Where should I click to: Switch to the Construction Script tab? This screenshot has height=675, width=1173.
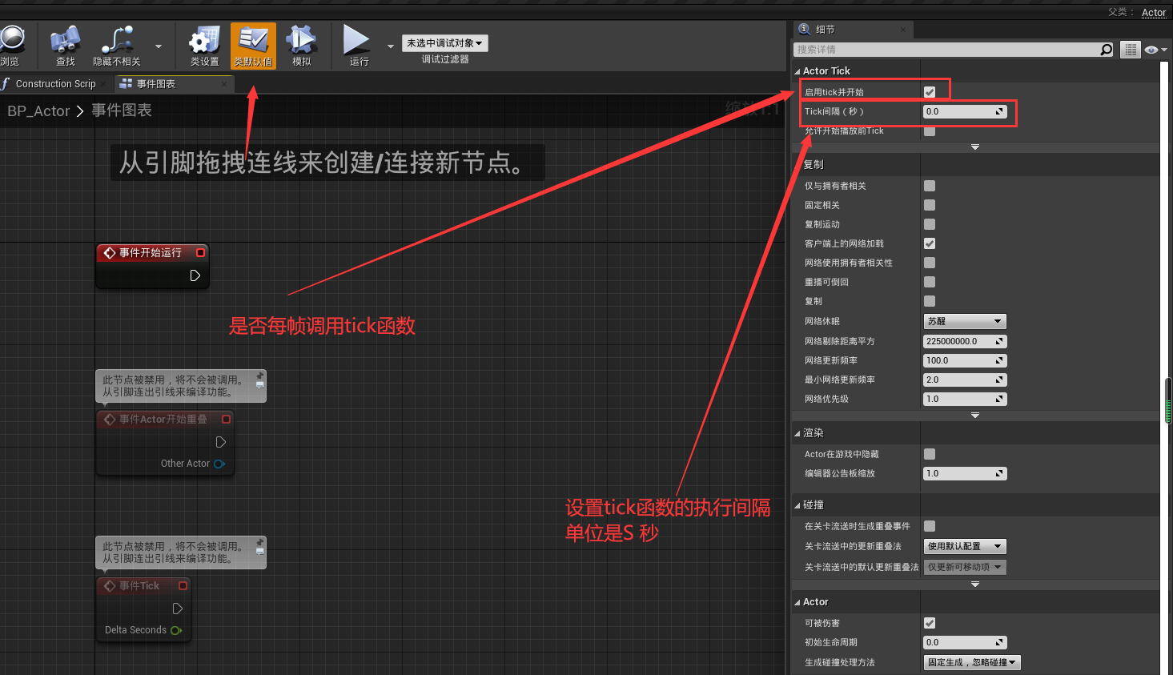coord(55,84)
